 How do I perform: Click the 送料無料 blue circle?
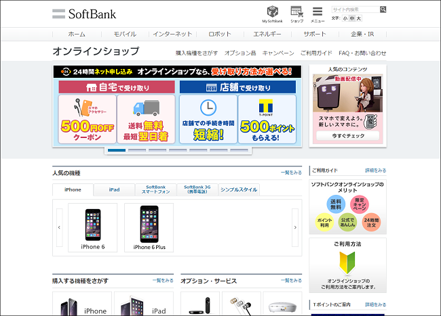click(336, 204)
